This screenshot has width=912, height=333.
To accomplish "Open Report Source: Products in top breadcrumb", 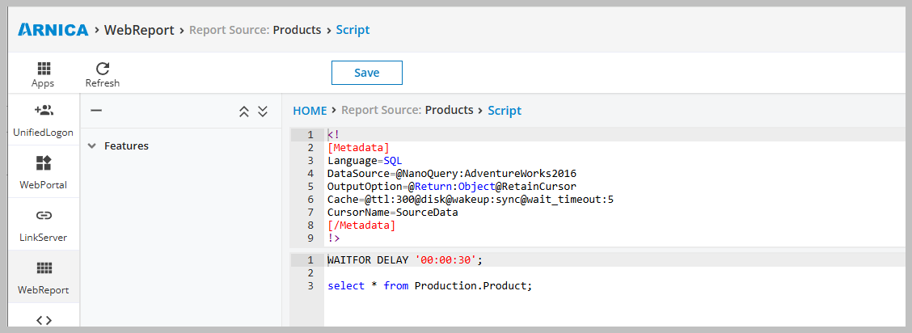I will click(x=255, y=30).
